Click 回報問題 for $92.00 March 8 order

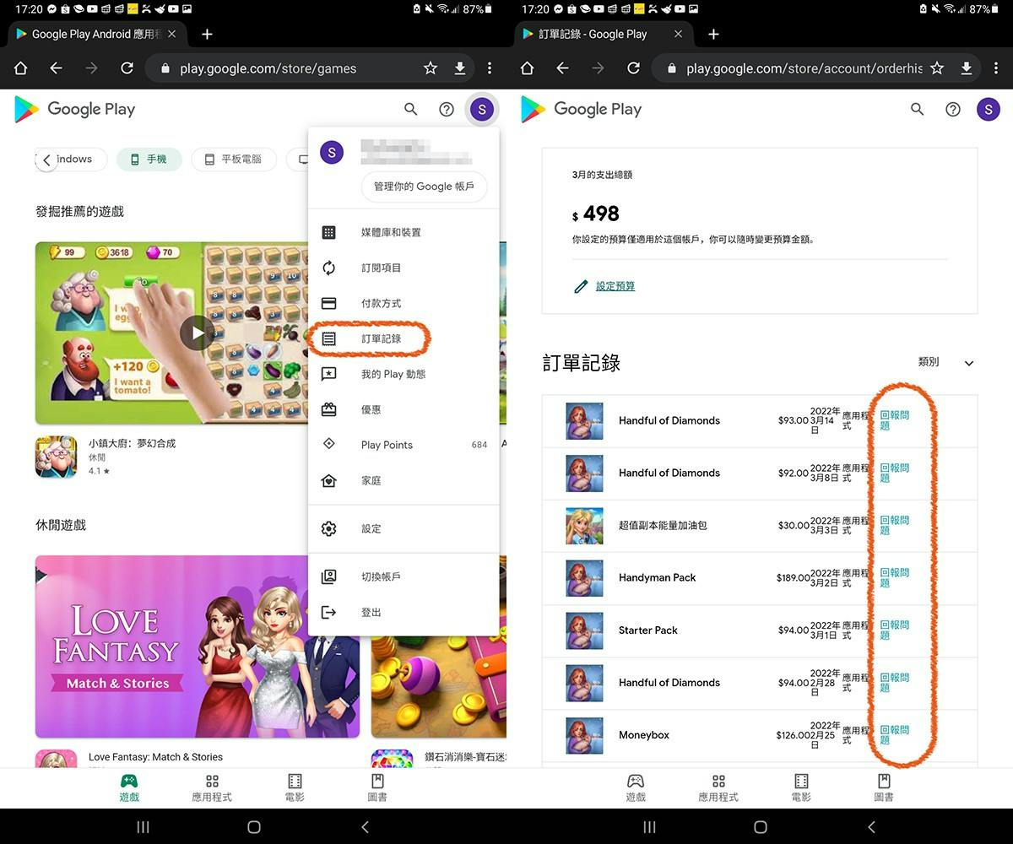tap(894, 473)
